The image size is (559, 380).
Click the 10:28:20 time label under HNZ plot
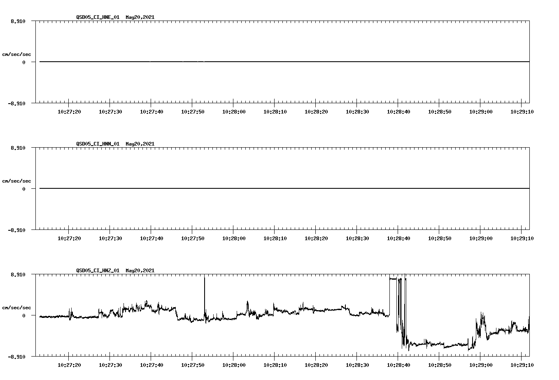coord(316,365)
